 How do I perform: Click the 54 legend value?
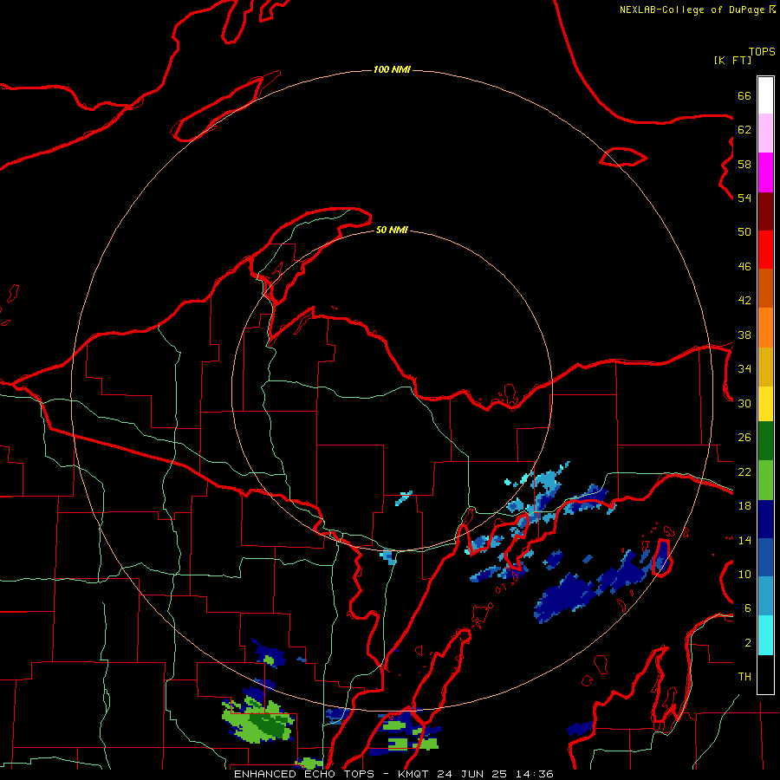744,198
